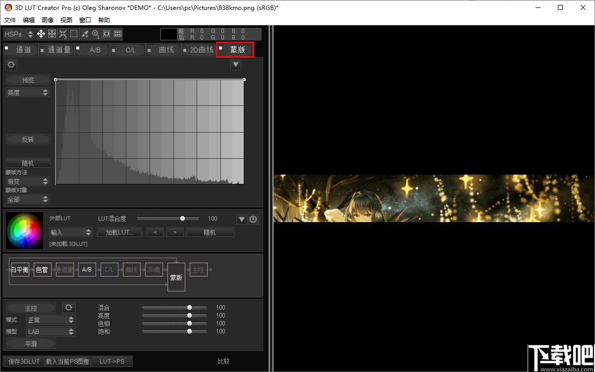The height and width of the screenshot is (372, 595).
Task: Select the move/pan tool icon
Action: click(41, 34)
